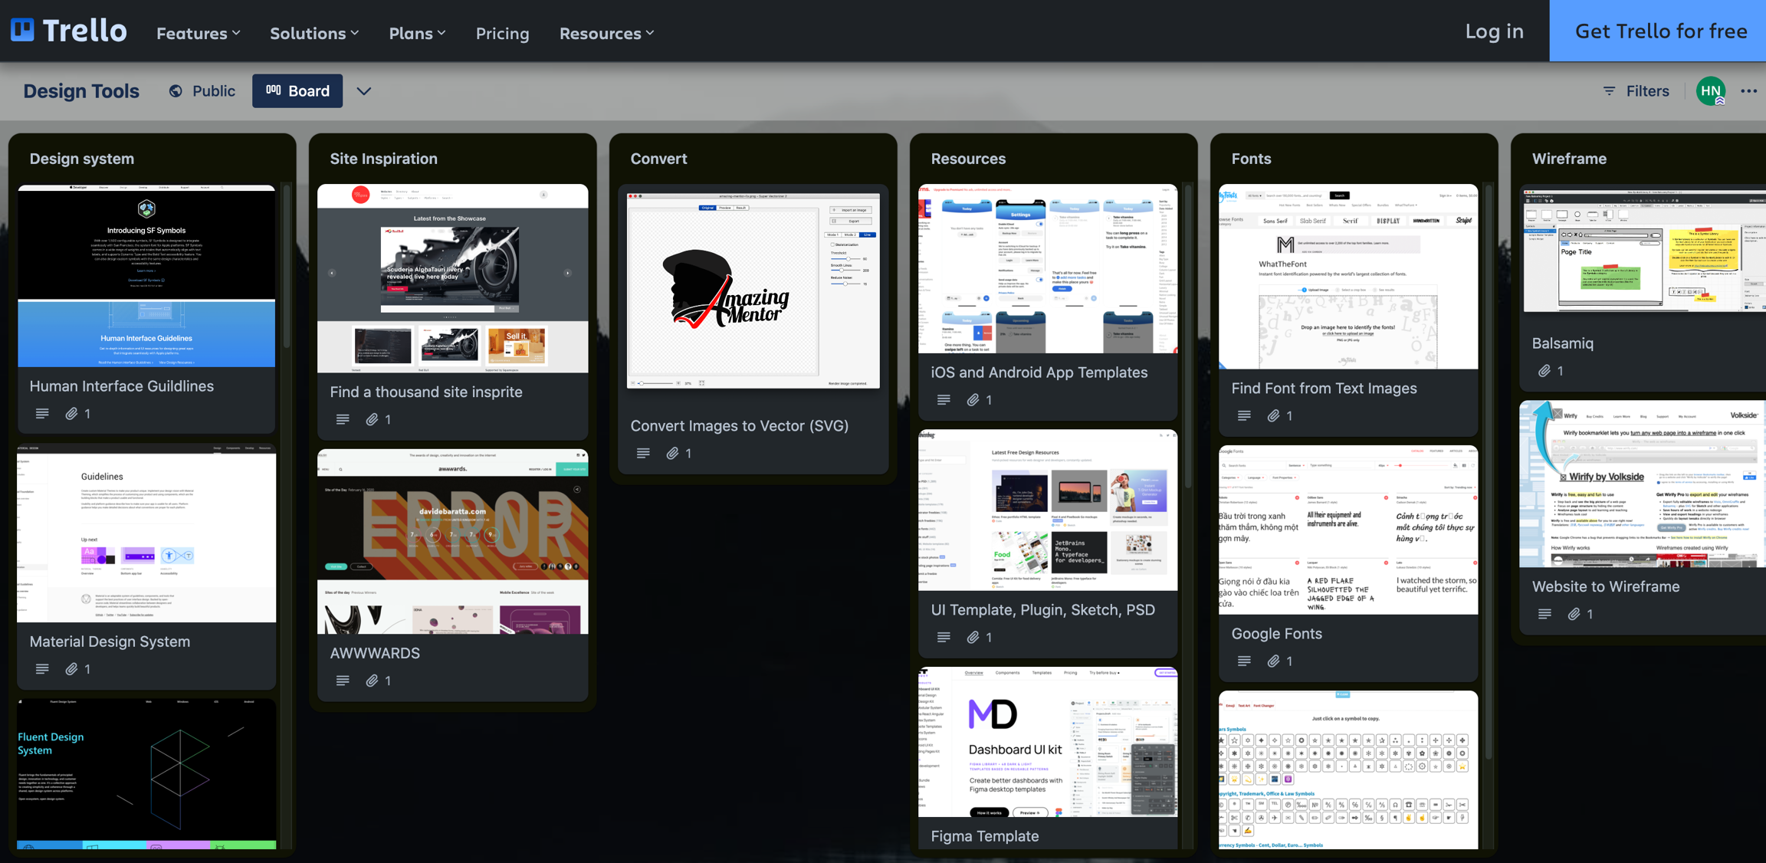Select the Board view tab
Screen dimensions: 1766x863
click(297, 91)
